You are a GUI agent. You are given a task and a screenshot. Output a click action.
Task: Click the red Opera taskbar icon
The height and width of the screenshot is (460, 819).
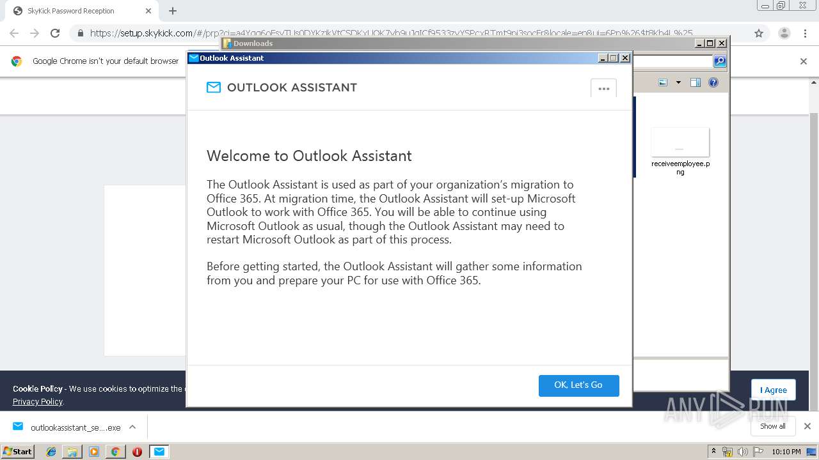click(137, 452)
